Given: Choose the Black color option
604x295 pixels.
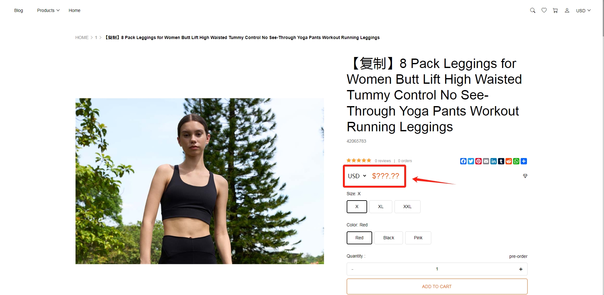Looking at the screenshot, I should coord(389,238).
